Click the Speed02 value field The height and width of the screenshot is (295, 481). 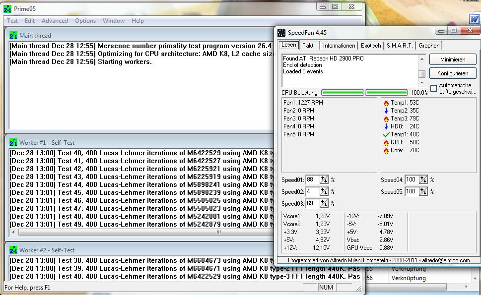(x=313, y=192)
